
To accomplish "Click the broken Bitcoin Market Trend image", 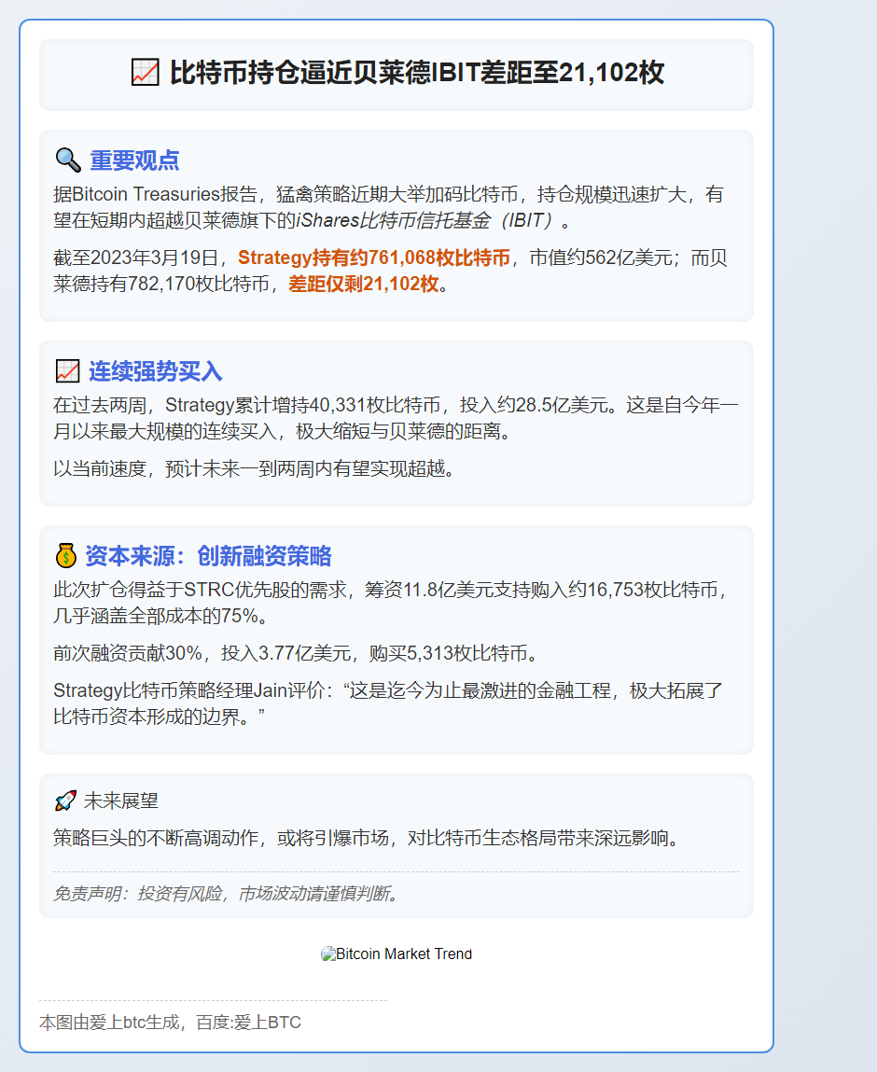I will [x=397, y=954].
